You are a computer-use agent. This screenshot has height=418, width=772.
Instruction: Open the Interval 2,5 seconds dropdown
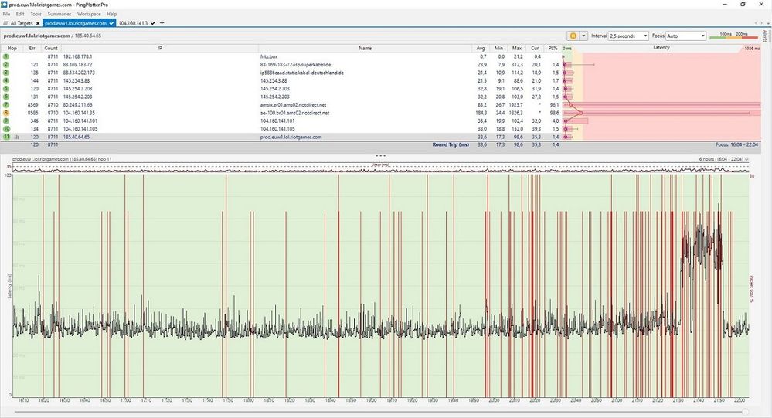click(628, 36)
